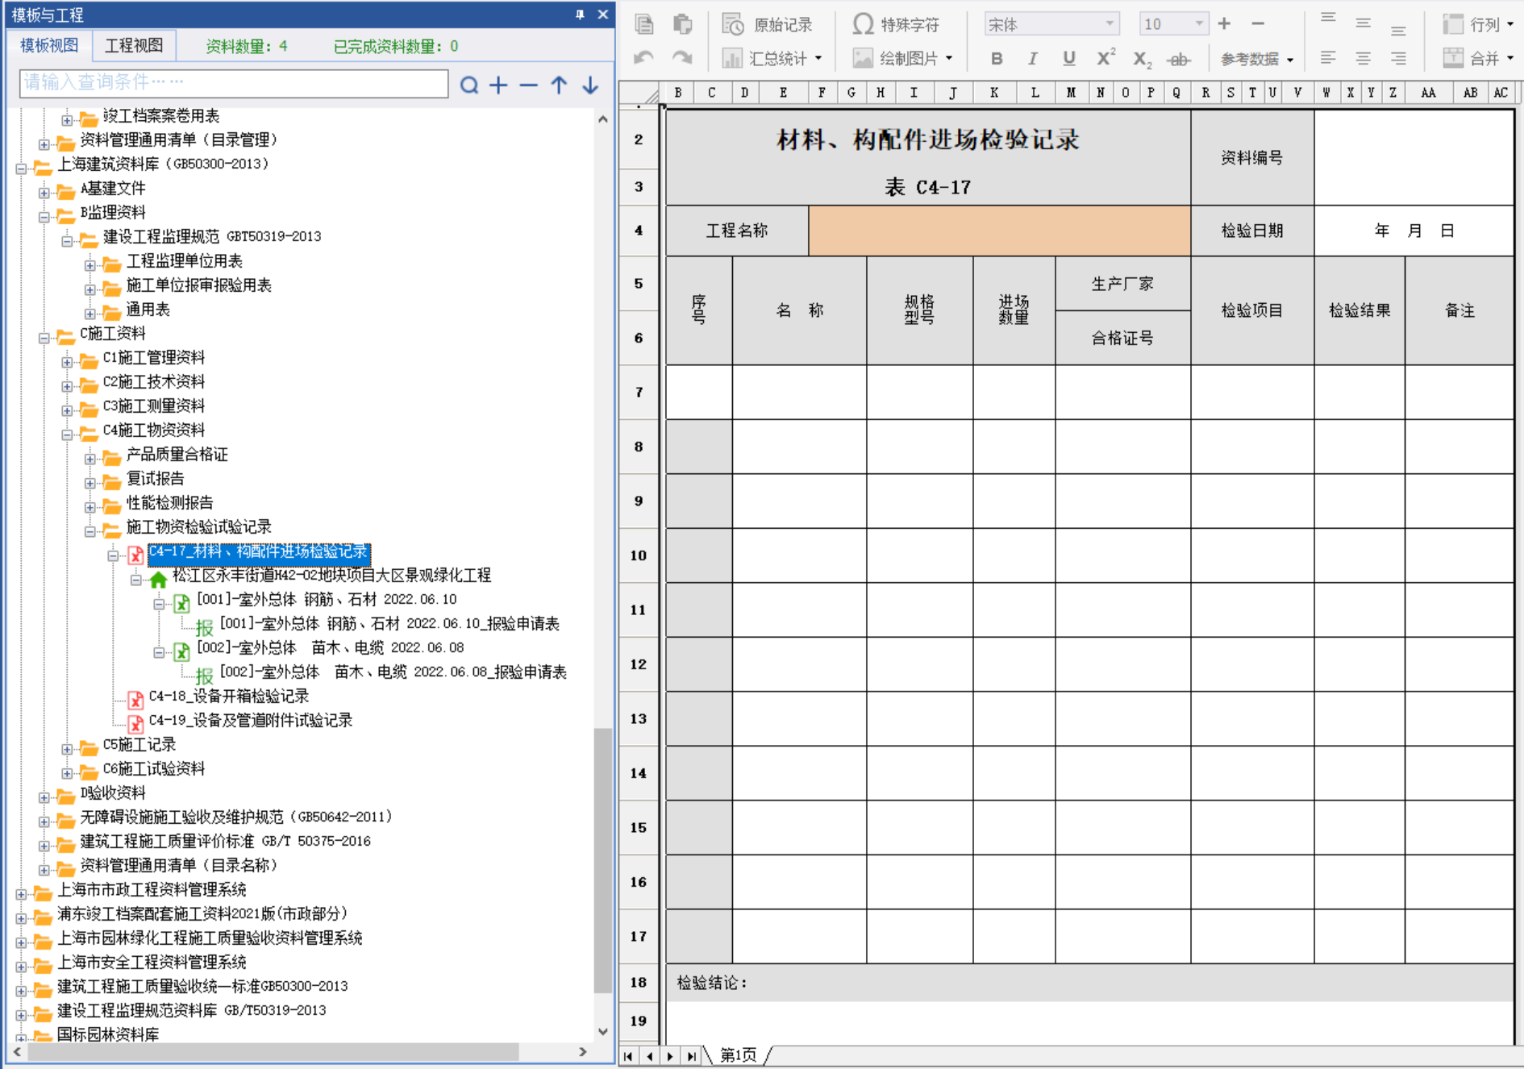Viewport: 1524px width, 1069px height.
Task: Expand the D验收资料 folder
Action: pyautogui.click(x=44, y=797)
